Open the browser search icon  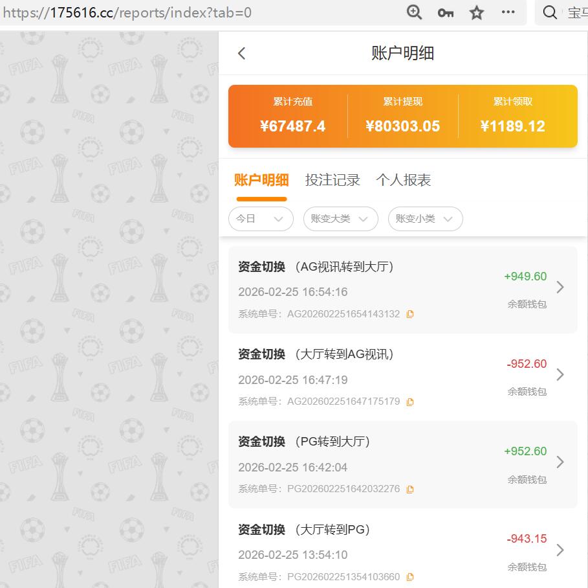pyautogui.click(x=549, y=12)
